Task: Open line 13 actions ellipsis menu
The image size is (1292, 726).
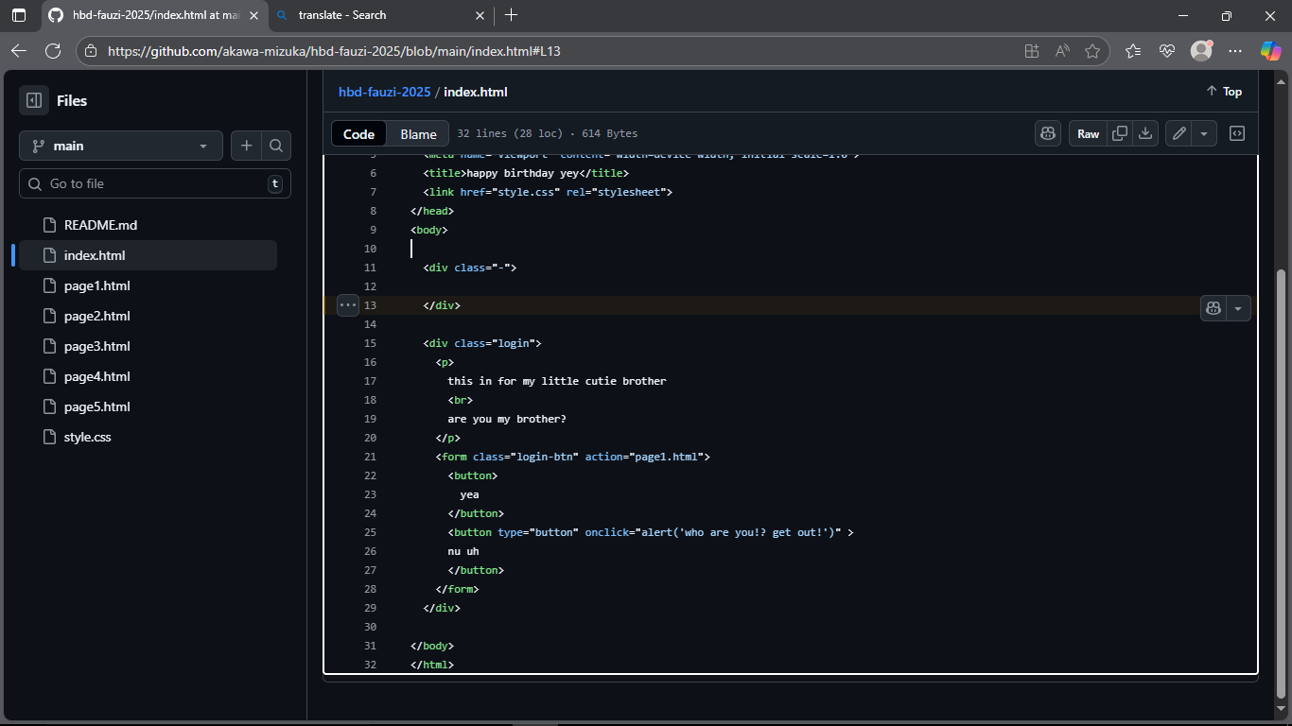Action: [x=348, y=305]
